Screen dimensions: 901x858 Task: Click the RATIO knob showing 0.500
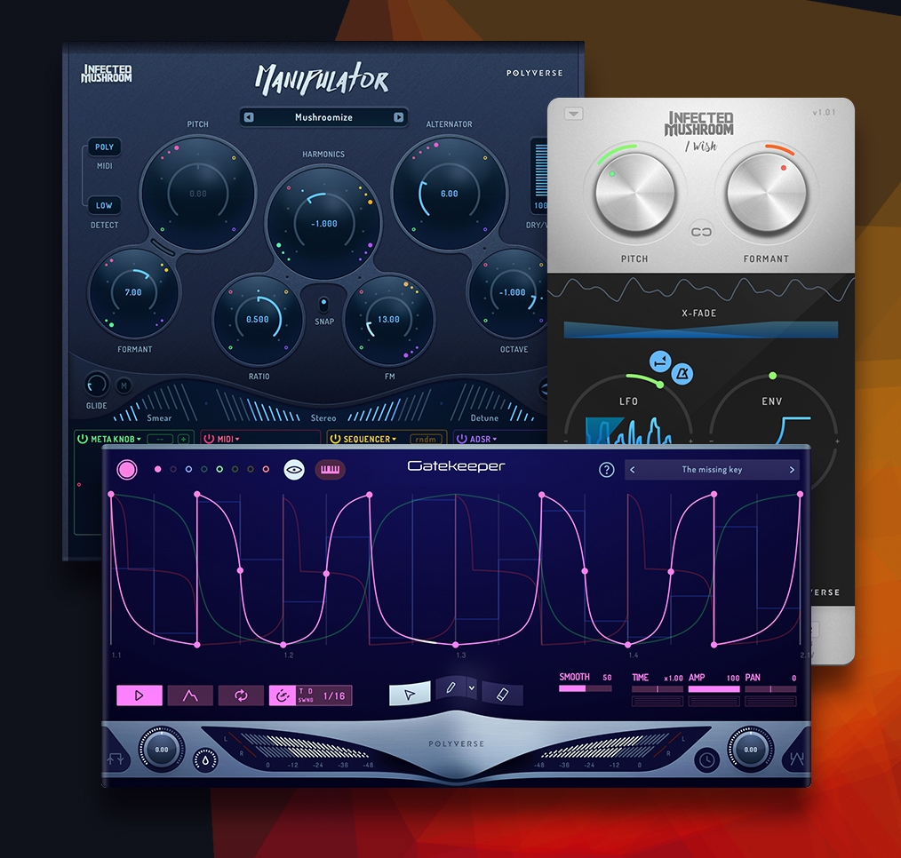[258, 320]
